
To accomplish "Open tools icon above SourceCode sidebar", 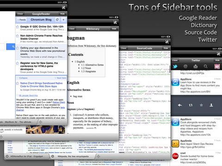I will click(167, 42).
